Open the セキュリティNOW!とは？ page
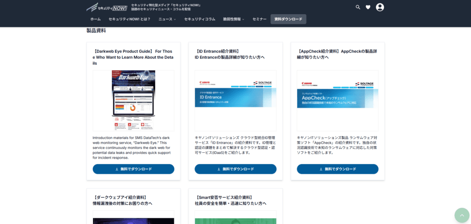 coord(129,19)
